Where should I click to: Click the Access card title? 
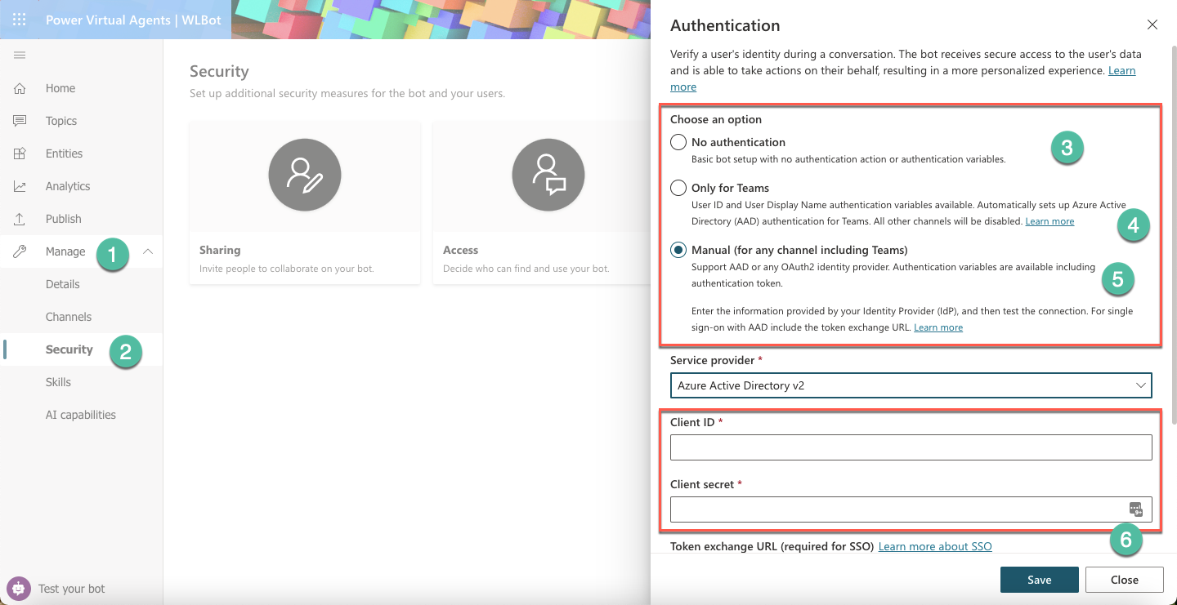[461, 250]
